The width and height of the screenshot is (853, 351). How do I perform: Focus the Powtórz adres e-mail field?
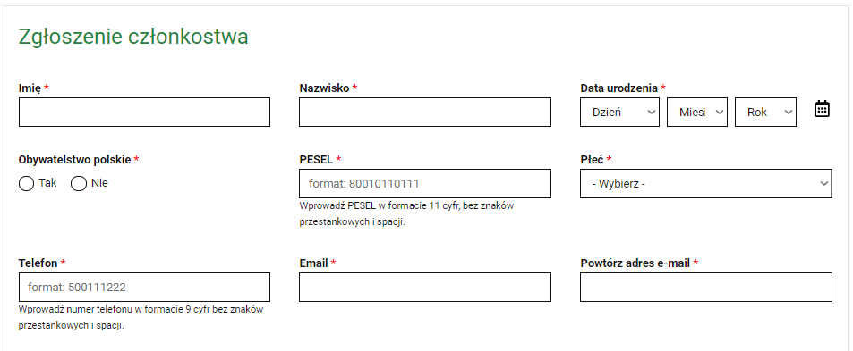coord(705,287)
